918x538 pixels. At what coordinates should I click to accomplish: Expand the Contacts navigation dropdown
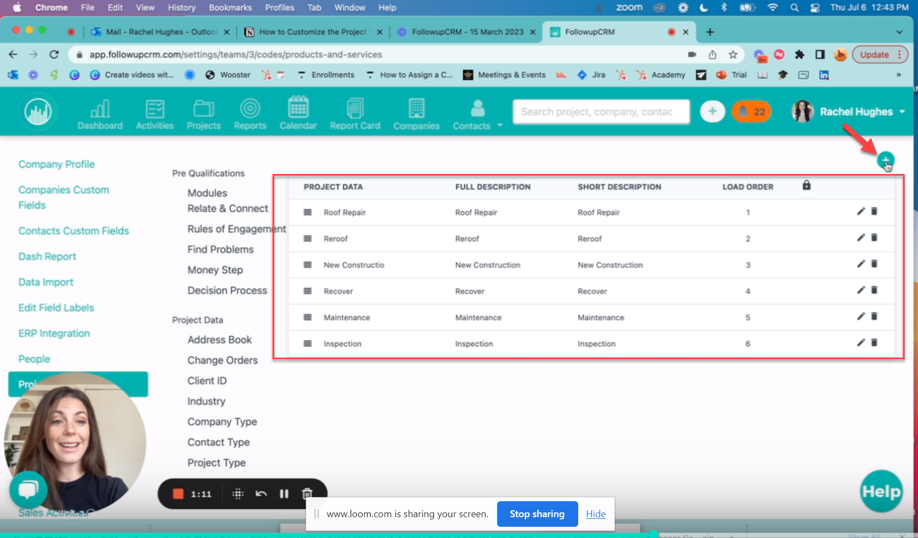[x=499, y=125]
